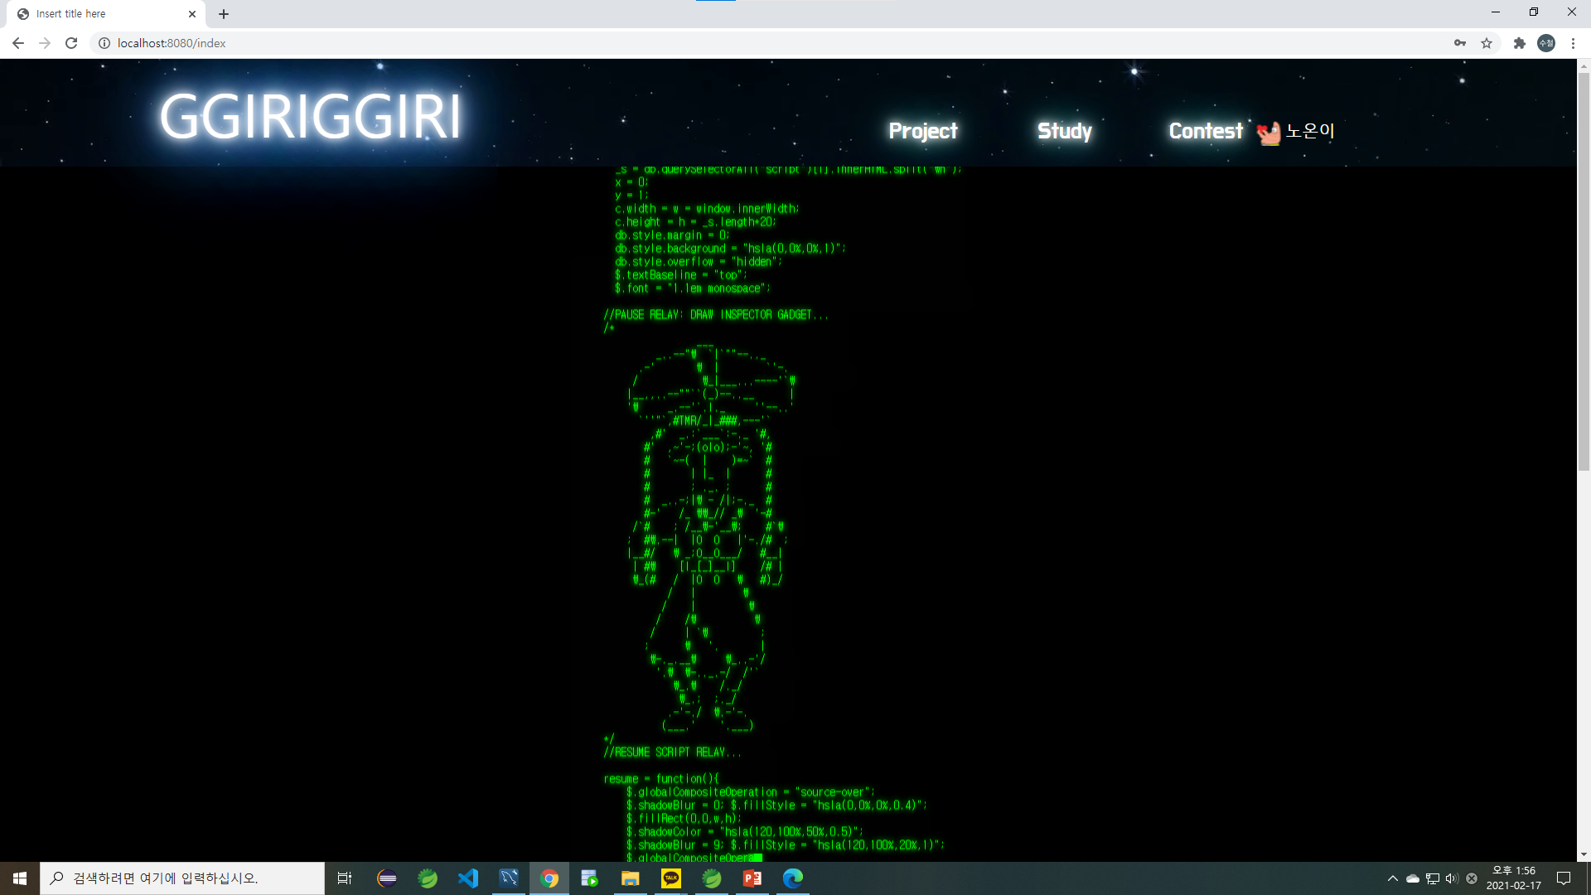
Task: Open the Action Center notification panel
Action: tap(1564, 878)
